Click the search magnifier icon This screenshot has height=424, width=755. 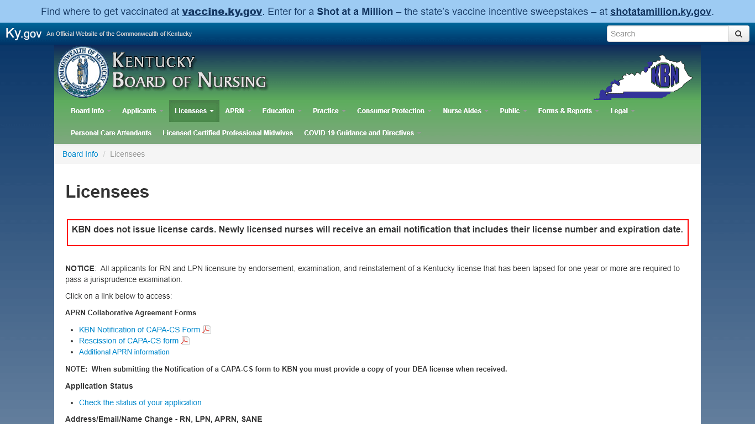[x=739, y=34]
